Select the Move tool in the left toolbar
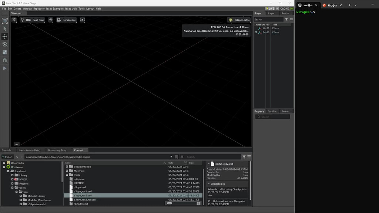The width and height of the screenshot is (379, 213). coord(5,37)
